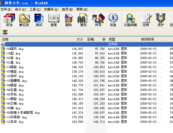
Task: Click the Protect (保护) shield icon
Action: 161,18
